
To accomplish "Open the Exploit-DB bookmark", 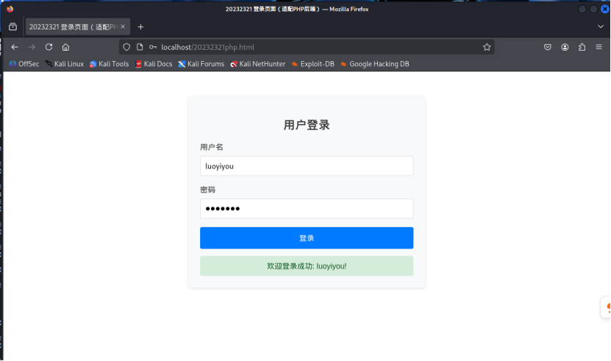I will [313, 64].
